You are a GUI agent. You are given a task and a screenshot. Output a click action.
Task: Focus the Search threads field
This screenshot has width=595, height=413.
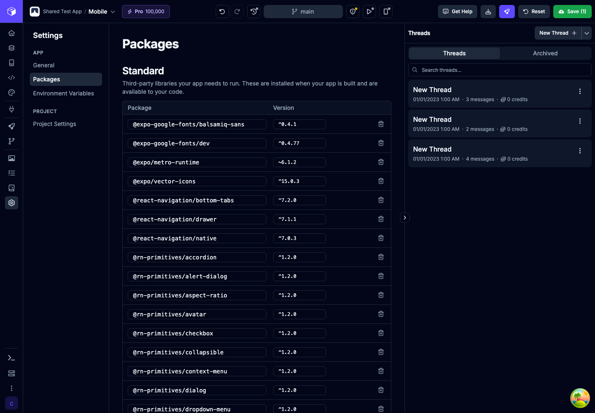tap(500, 70)
